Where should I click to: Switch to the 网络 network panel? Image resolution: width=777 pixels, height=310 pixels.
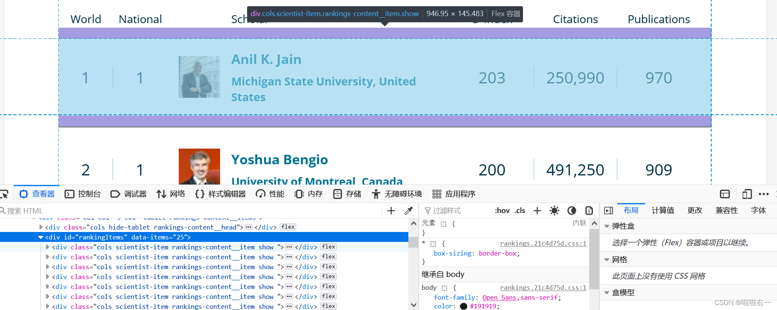pos(171,194)
